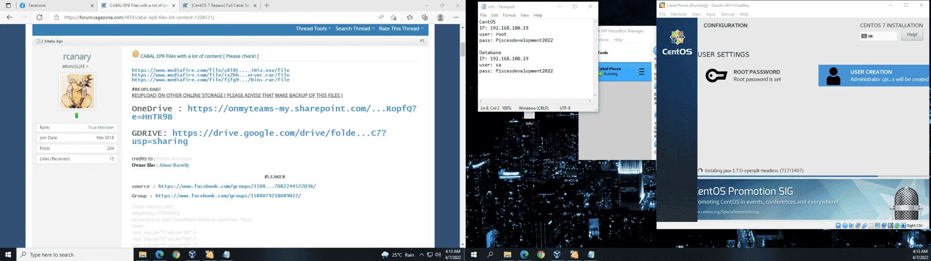
Task: Open the Edge profile icon
Action: [440, 17]
